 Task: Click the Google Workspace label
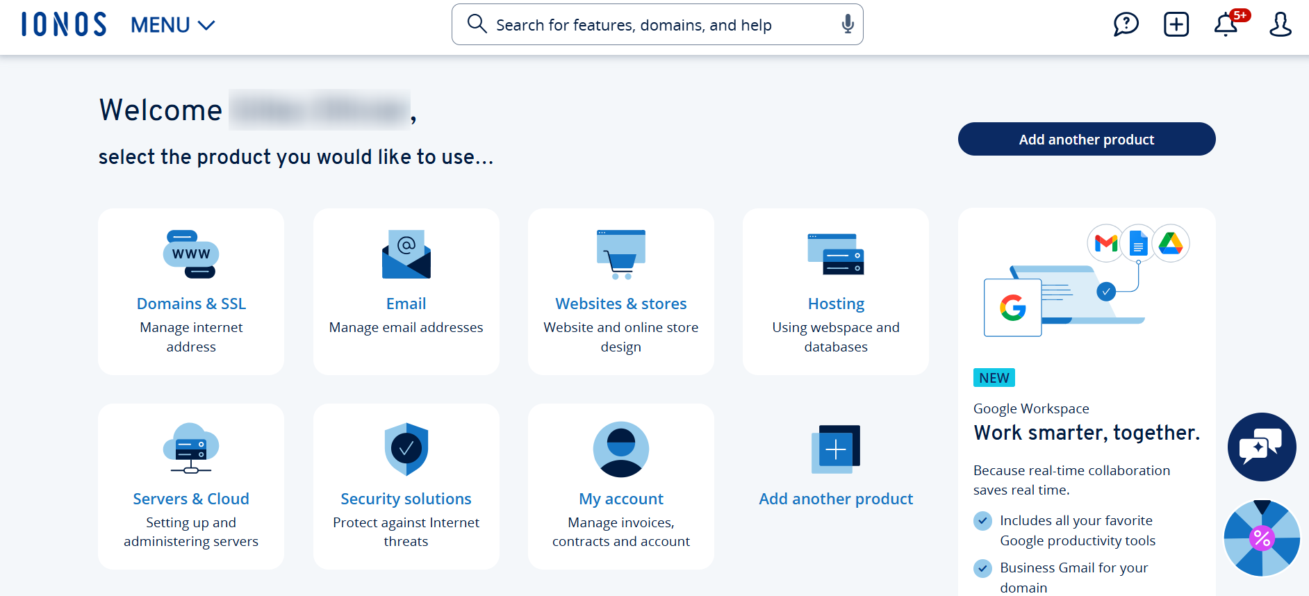[1031, 408]
